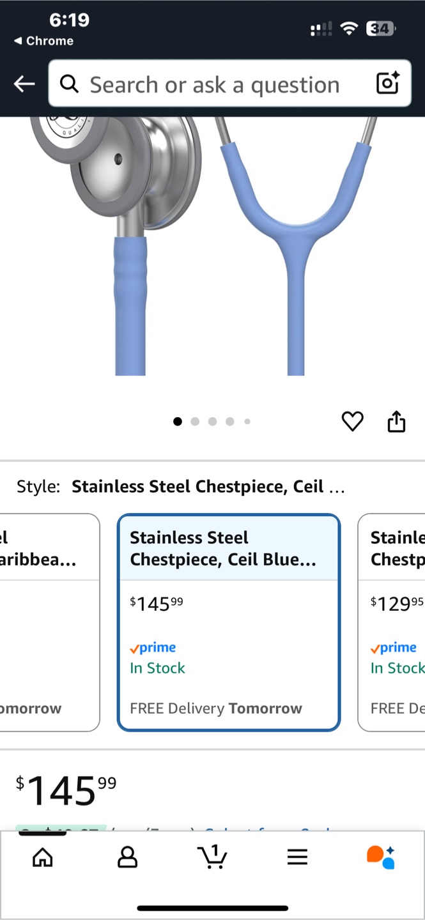Select the $129.95 style option card
This screenshot has width=425, height=920.
click(391, 622)
